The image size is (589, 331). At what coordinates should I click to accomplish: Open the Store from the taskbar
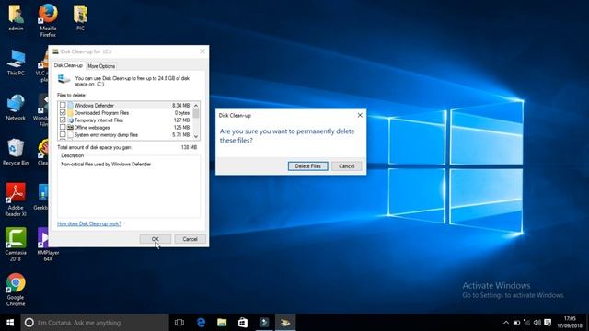click(243, 323)
